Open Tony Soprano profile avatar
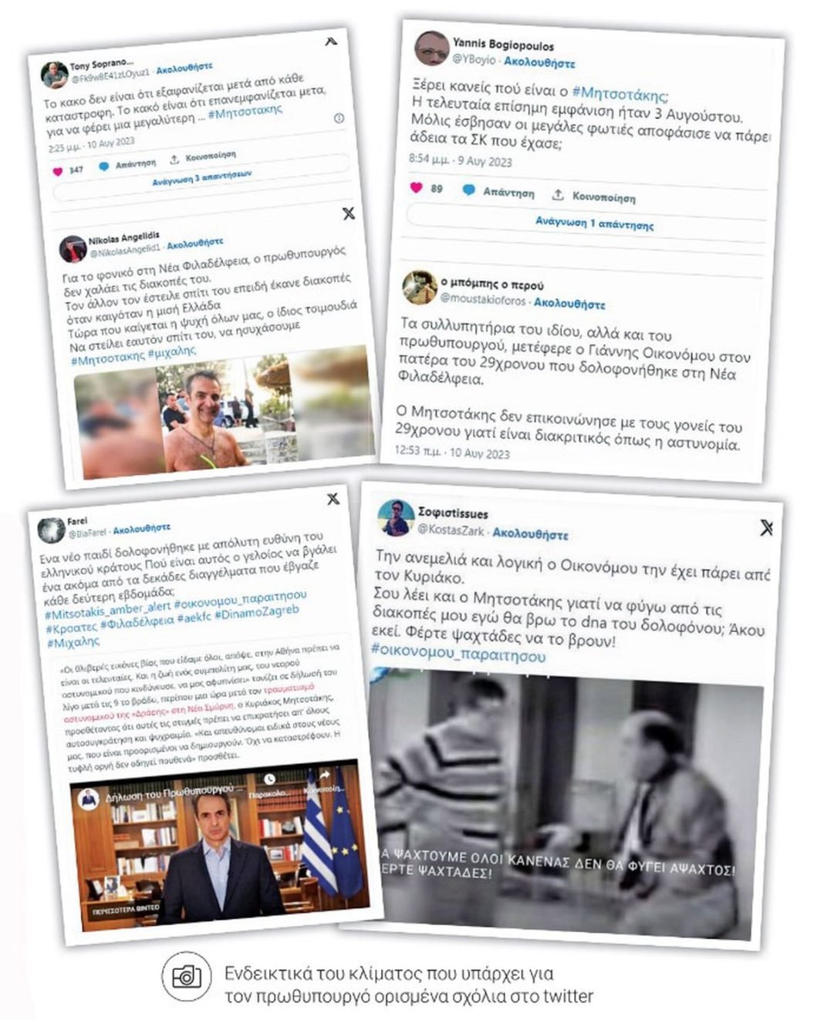The width and height of the screenshot is (824, 1020). coord(54,75)
